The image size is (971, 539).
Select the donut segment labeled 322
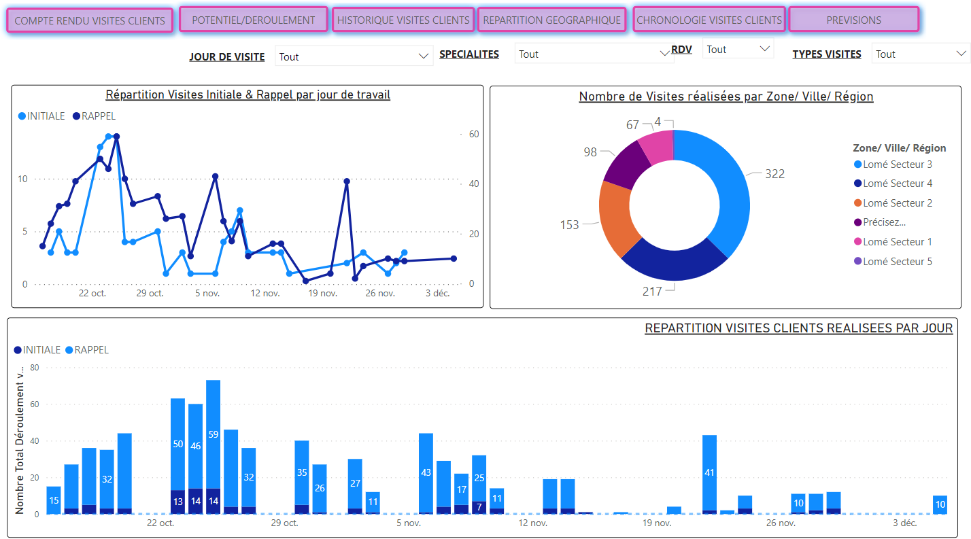(x=722, y=184)
